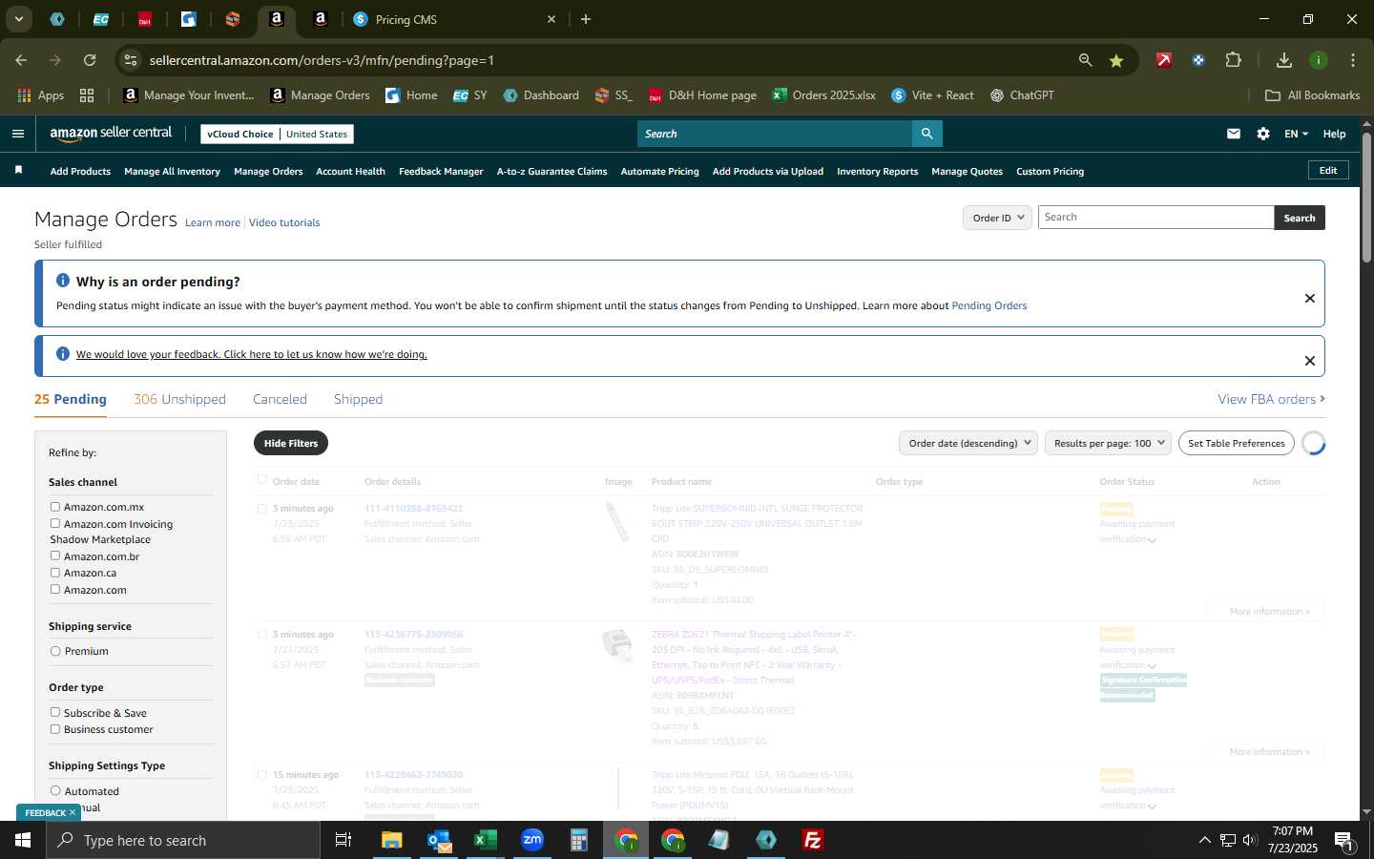Close the feedback request banner
This screenshot has height=859, width=1374.
[1309, 361]
